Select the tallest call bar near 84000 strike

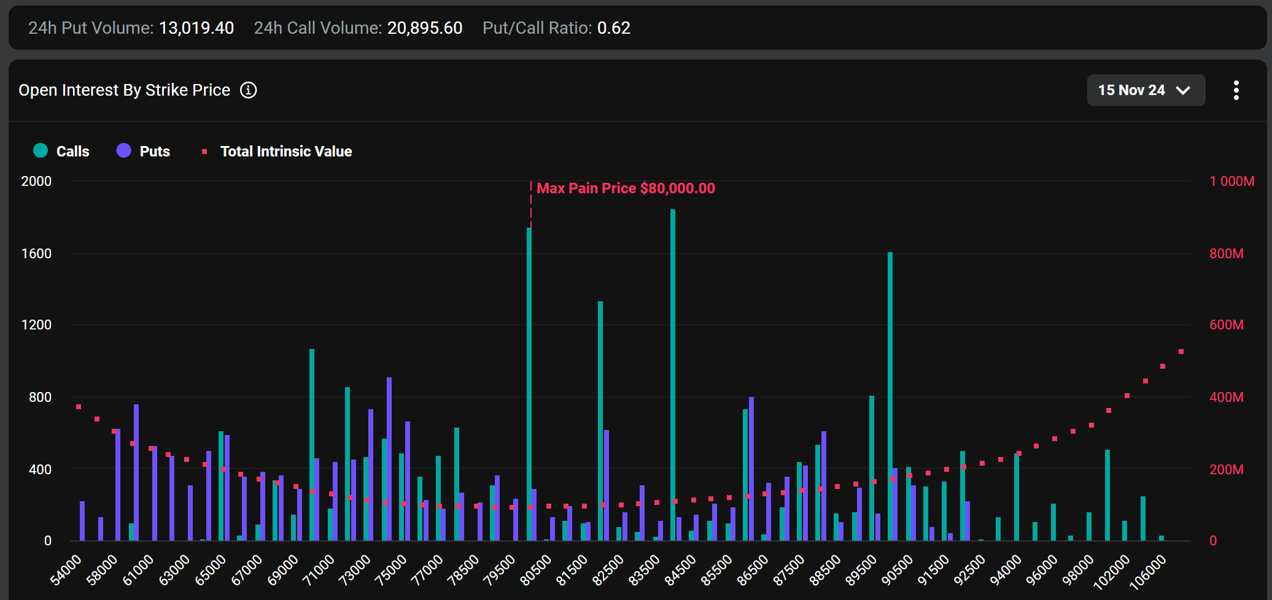[673, 375]
